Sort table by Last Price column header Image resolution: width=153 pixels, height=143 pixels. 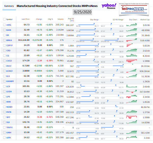[x=25, y=19]
